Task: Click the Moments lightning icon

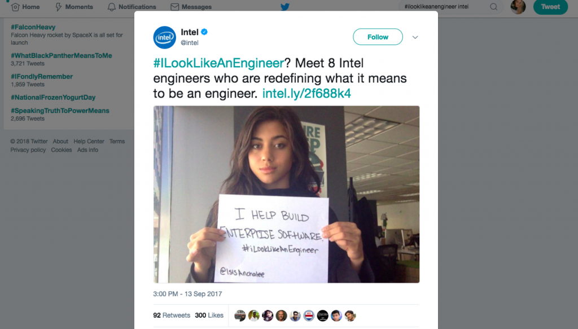Action: (x=58, y=7)
